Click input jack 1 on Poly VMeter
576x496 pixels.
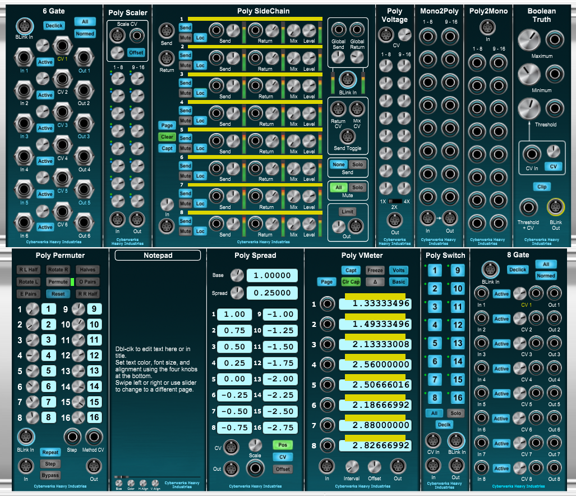tap(327, 304)
